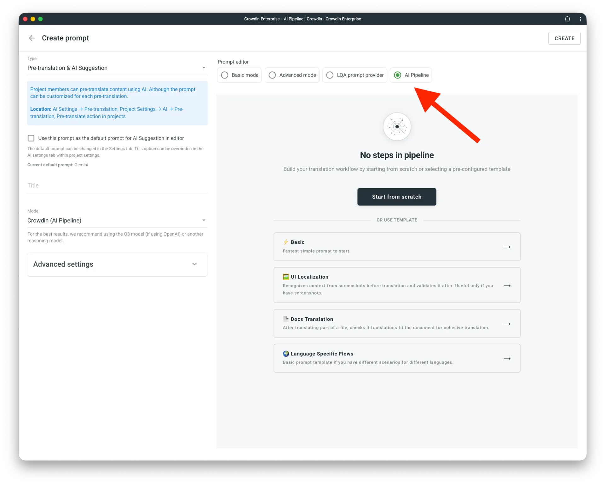Click the arrow on the Docs Translation card

point(507,324)
